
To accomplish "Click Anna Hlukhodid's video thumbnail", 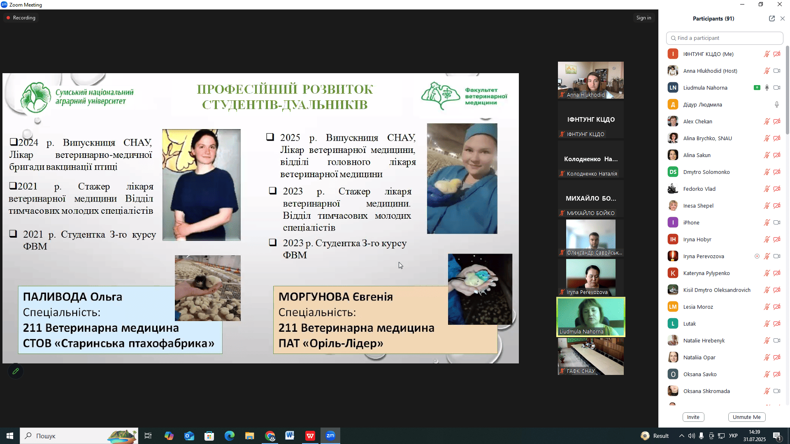I will 591,80.
